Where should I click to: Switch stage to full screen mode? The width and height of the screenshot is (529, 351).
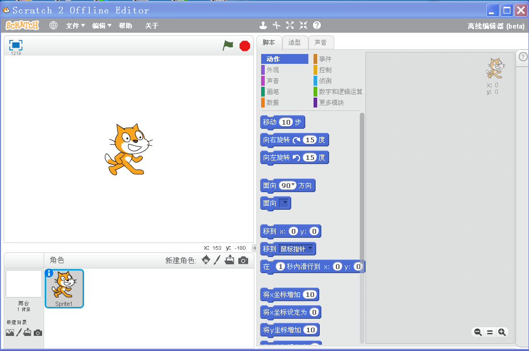[x=16, y=45]
